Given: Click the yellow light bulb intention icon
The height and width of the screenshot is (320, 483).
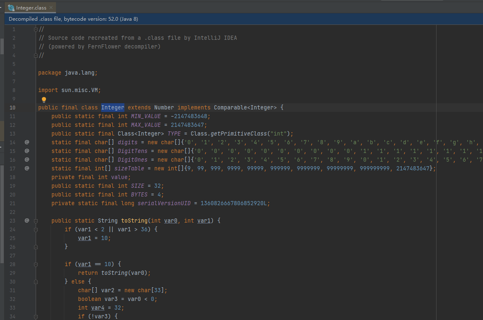Looking at the screenshot, I should pos(44,99).
